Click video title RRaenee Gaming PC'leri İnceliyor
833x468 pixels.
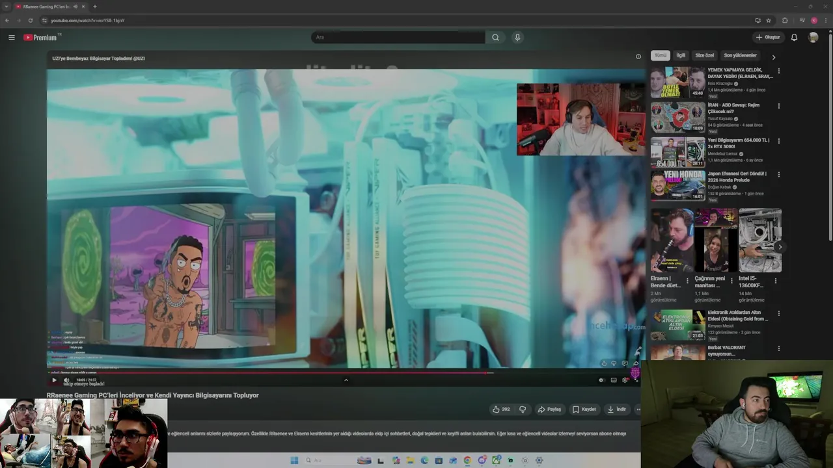click(x=153, y=395)
